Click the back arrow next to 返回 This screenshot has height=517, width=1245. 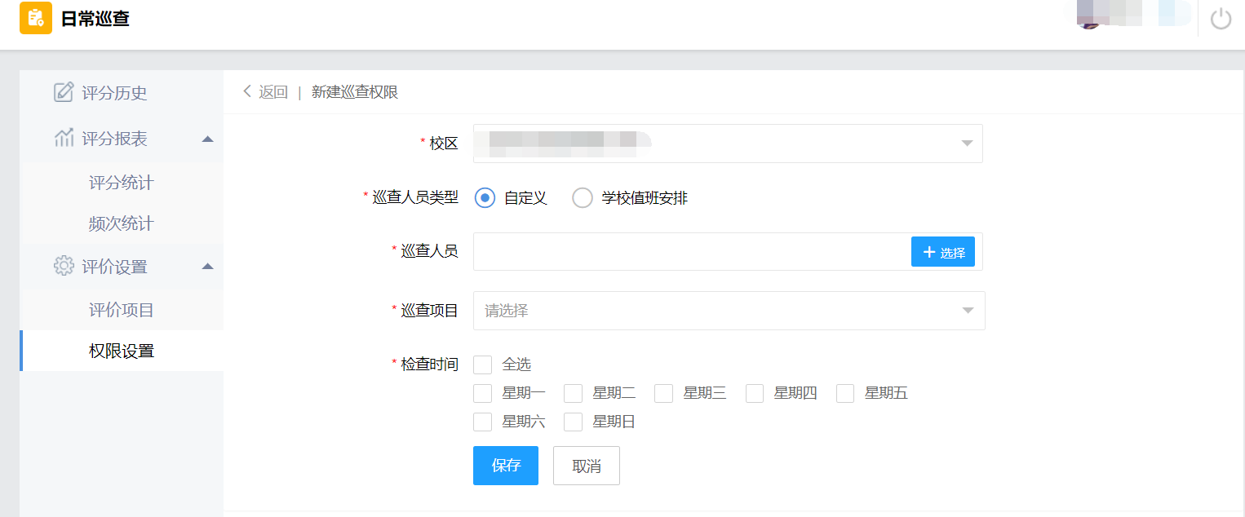click(x=247, y=92)
